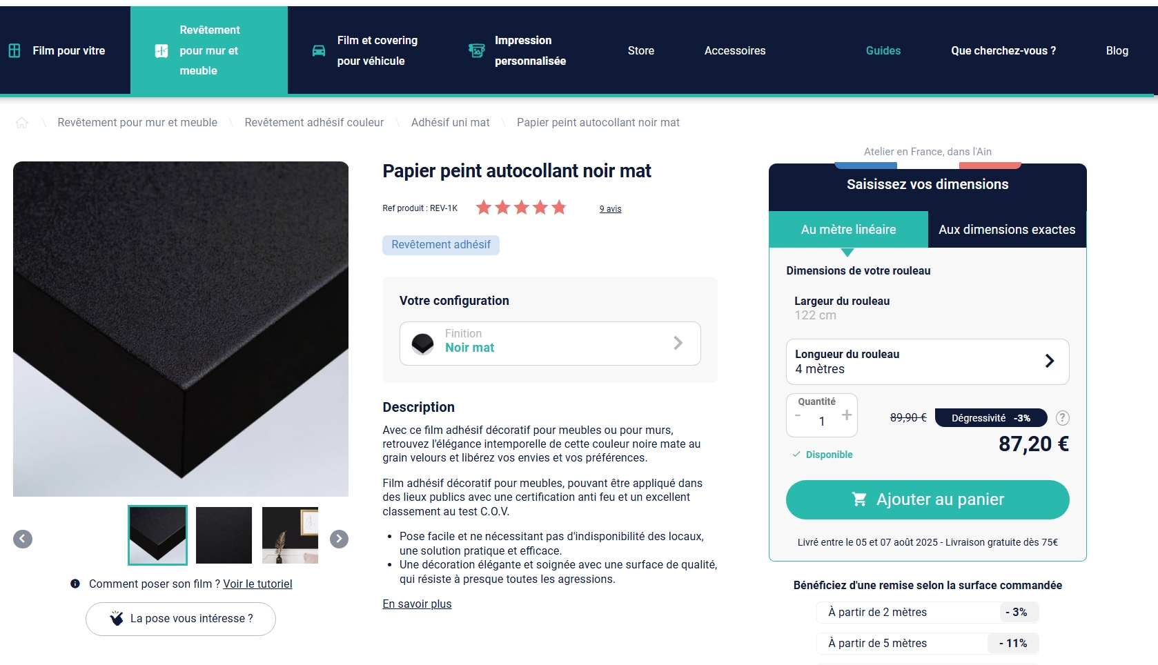Switch to Aux dimensions exactes tab
This screenshot has height=665, width=1158.
pyautogui.click(x=1007, y=230)
